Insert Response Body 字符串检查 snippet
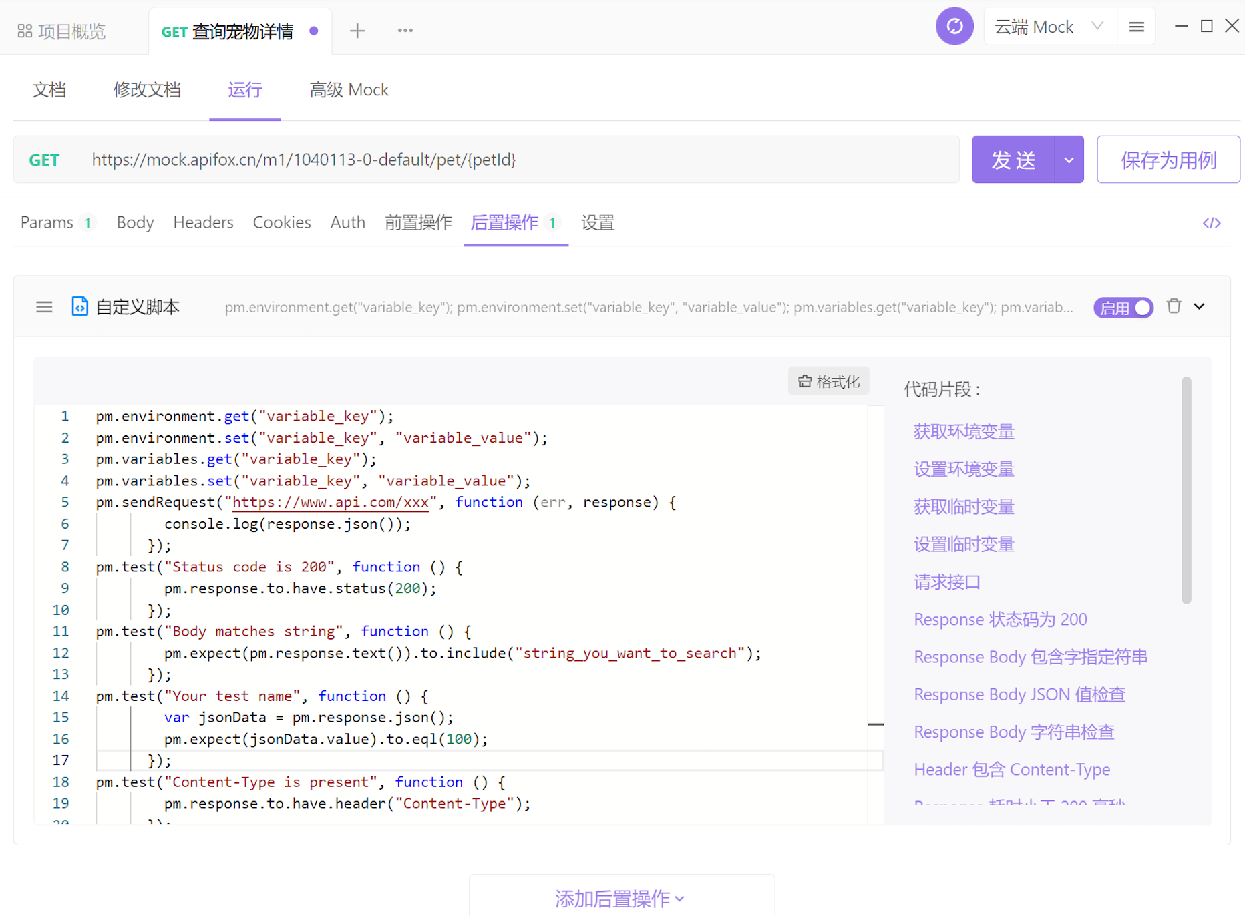The image size is (1245, 916). pyautogui.click(x=1014, y=732)
